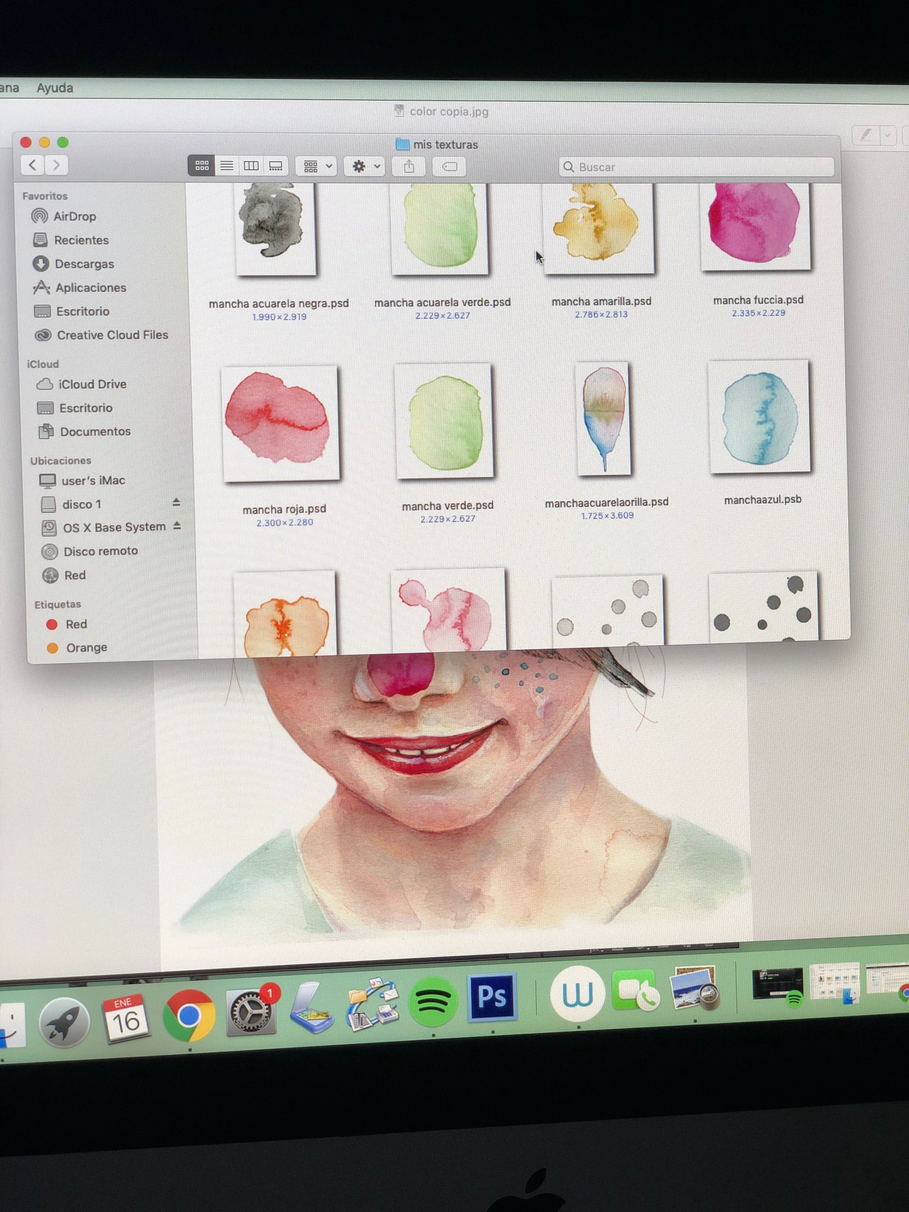Viewport: 909px width, 1212px height.
Task: Click the manchaazul.psb file name
Action: [763, 500]
